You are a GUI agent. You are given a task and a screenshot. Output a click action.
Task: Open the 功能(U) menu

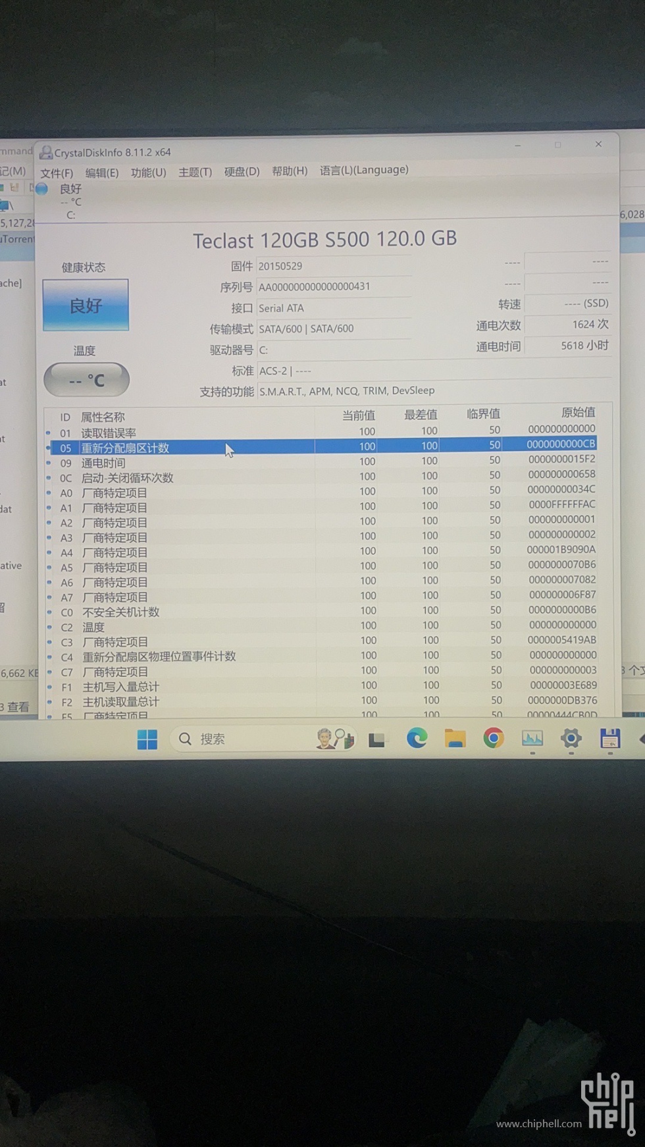(148, 173)
